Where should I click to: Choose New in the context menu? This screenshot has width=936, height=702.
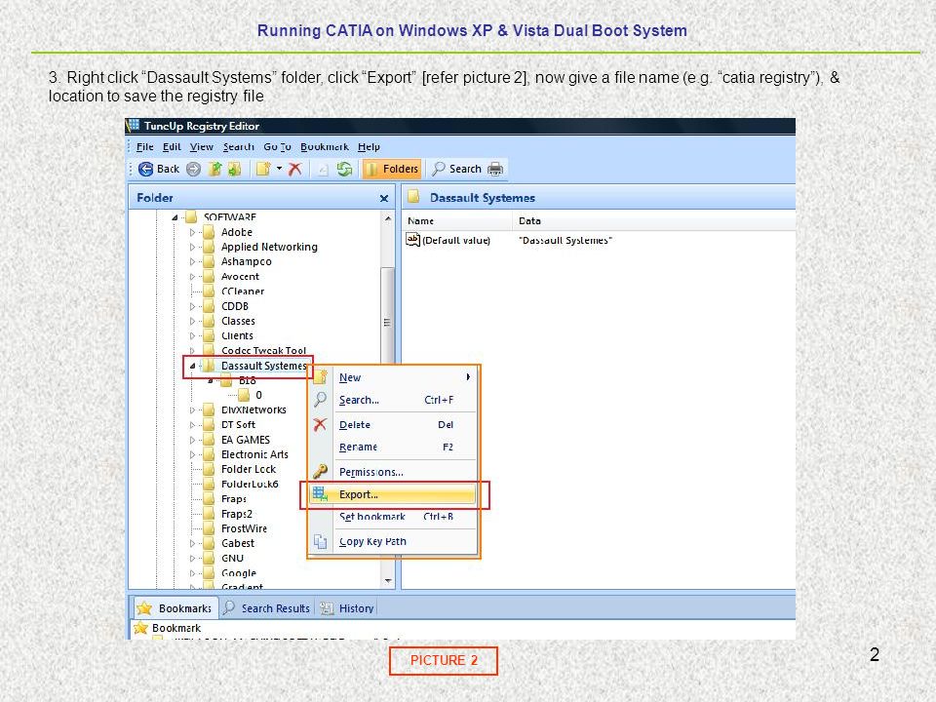tap(393, 378)
